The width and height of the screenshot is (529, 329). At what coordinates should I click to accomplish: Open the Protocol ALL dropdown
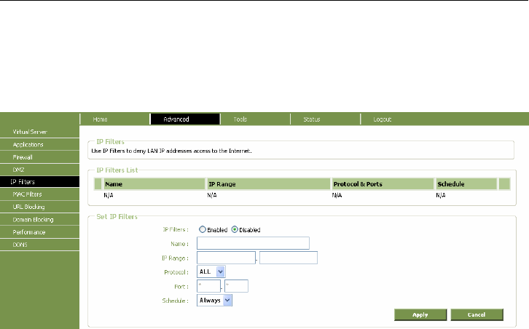[211, 271]
